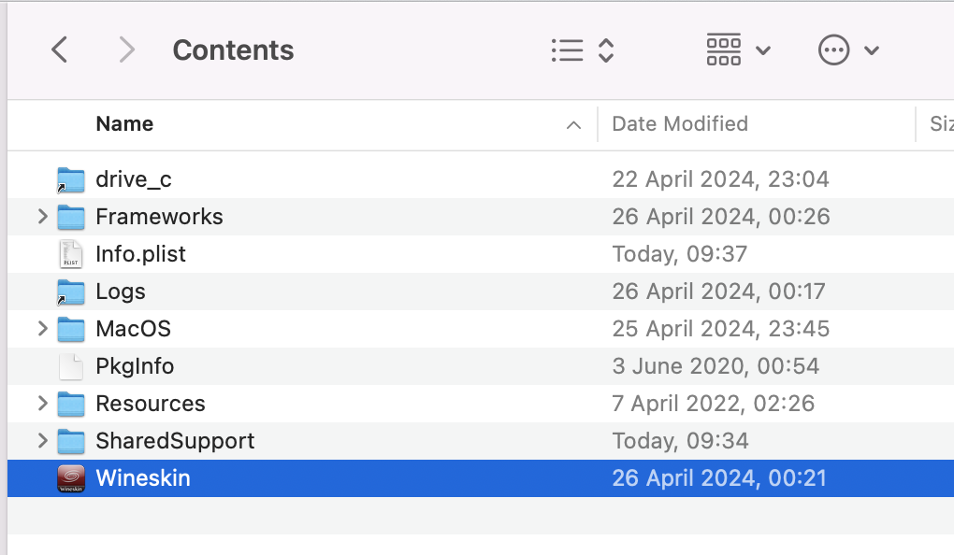Select the drive_c alias folder icon
This screenshot has height=555, width=954.
[x=70, y=180]
